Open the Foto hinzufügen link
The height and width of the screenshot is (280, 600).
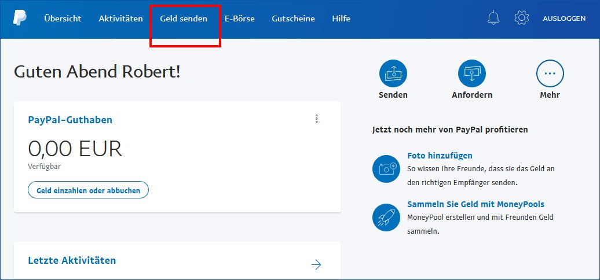440,156
